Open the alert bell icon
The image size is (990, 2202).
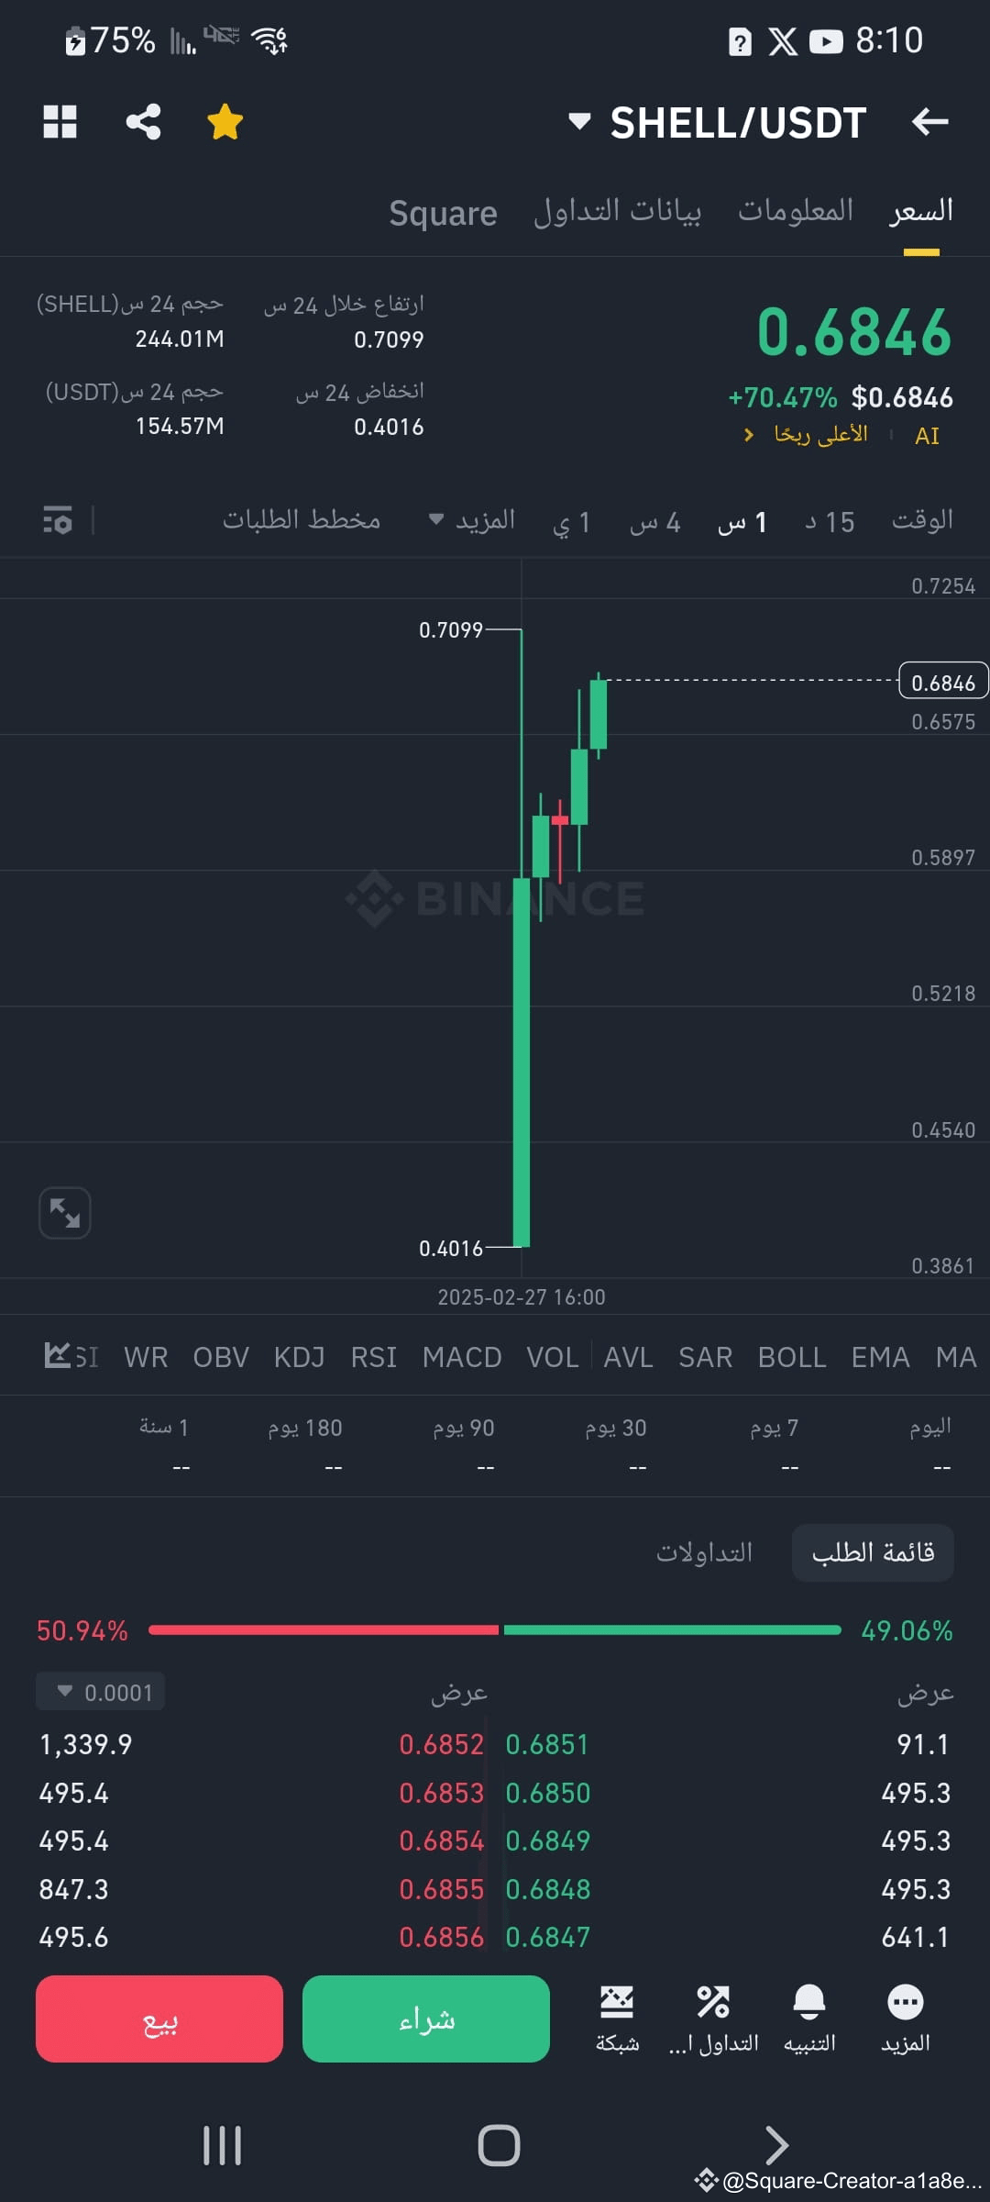coord(808,2018)
